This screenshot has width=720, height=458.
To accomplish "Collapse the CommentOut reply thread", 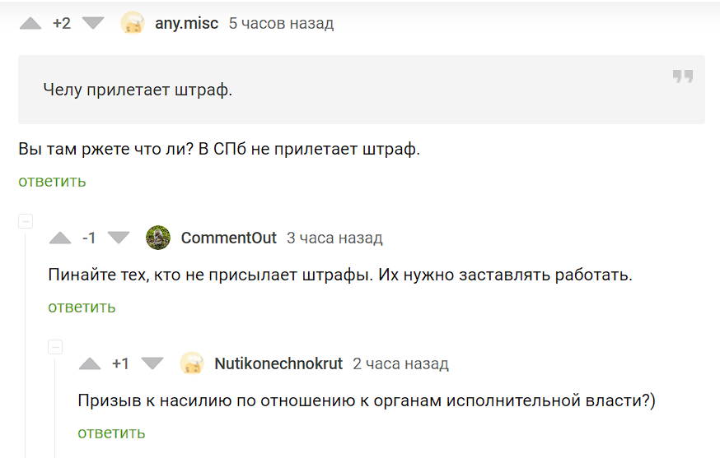I will pos(26,220).
